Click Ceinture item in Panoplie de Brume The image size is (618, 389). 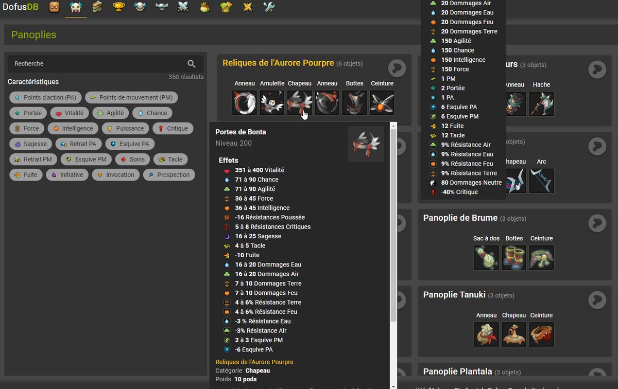541,258
